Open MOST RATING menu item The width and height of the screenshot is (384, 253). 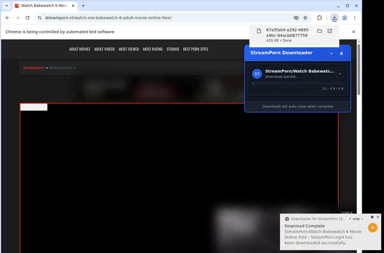coord(153,49)
